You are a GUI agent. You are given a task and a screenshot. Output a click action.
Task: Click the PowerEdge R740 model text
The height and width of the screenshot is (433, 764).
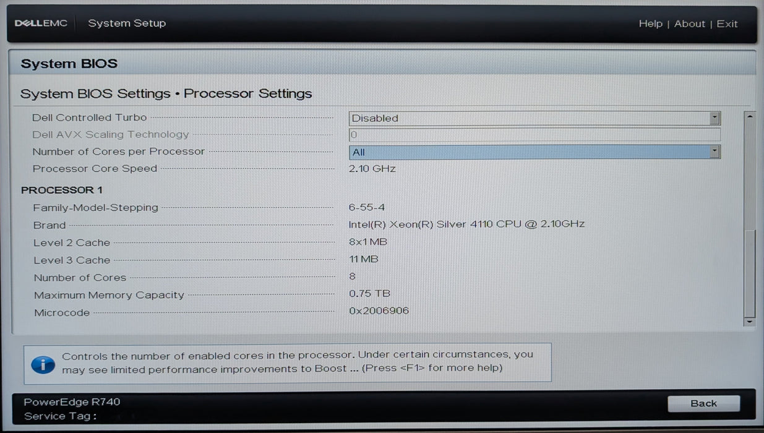click(72, 402)
